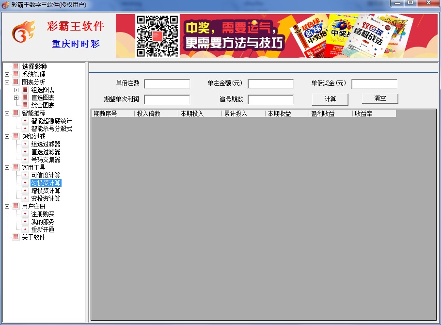Select 智能杀号分解式 in the tree
Image resolution: width=441 pixels, height=325 pixels.
click(x=51, y=129)
